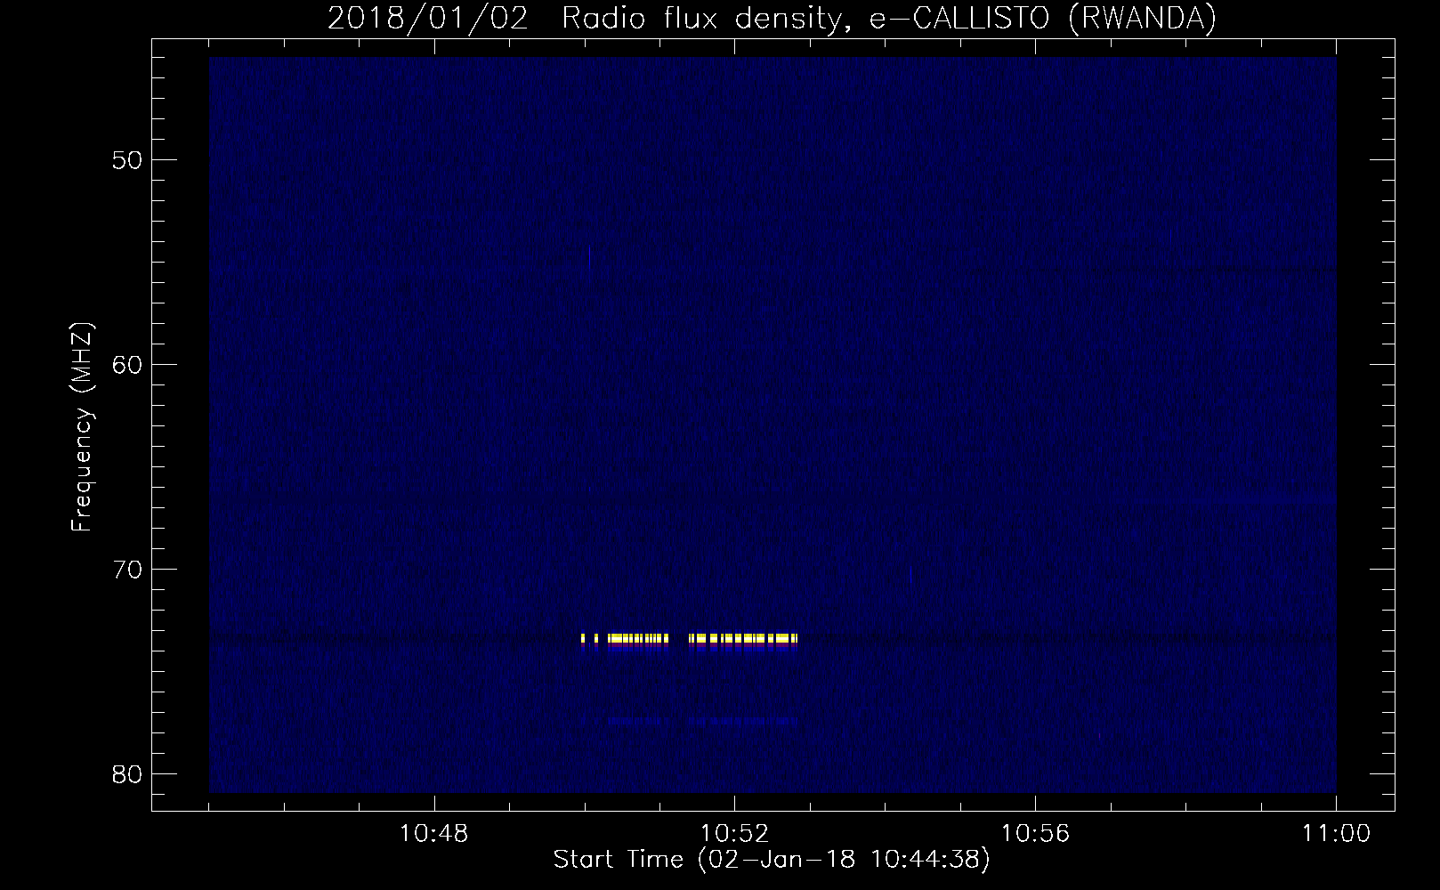Click the 10:56 time tick label
Screen dimensions: 1440x890
1036,835
